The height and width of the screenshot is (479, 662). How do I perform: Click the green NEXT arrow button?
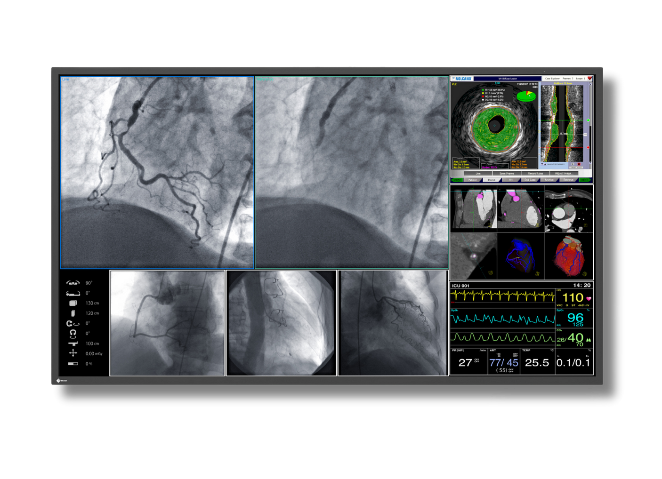[x=584, y=180]
